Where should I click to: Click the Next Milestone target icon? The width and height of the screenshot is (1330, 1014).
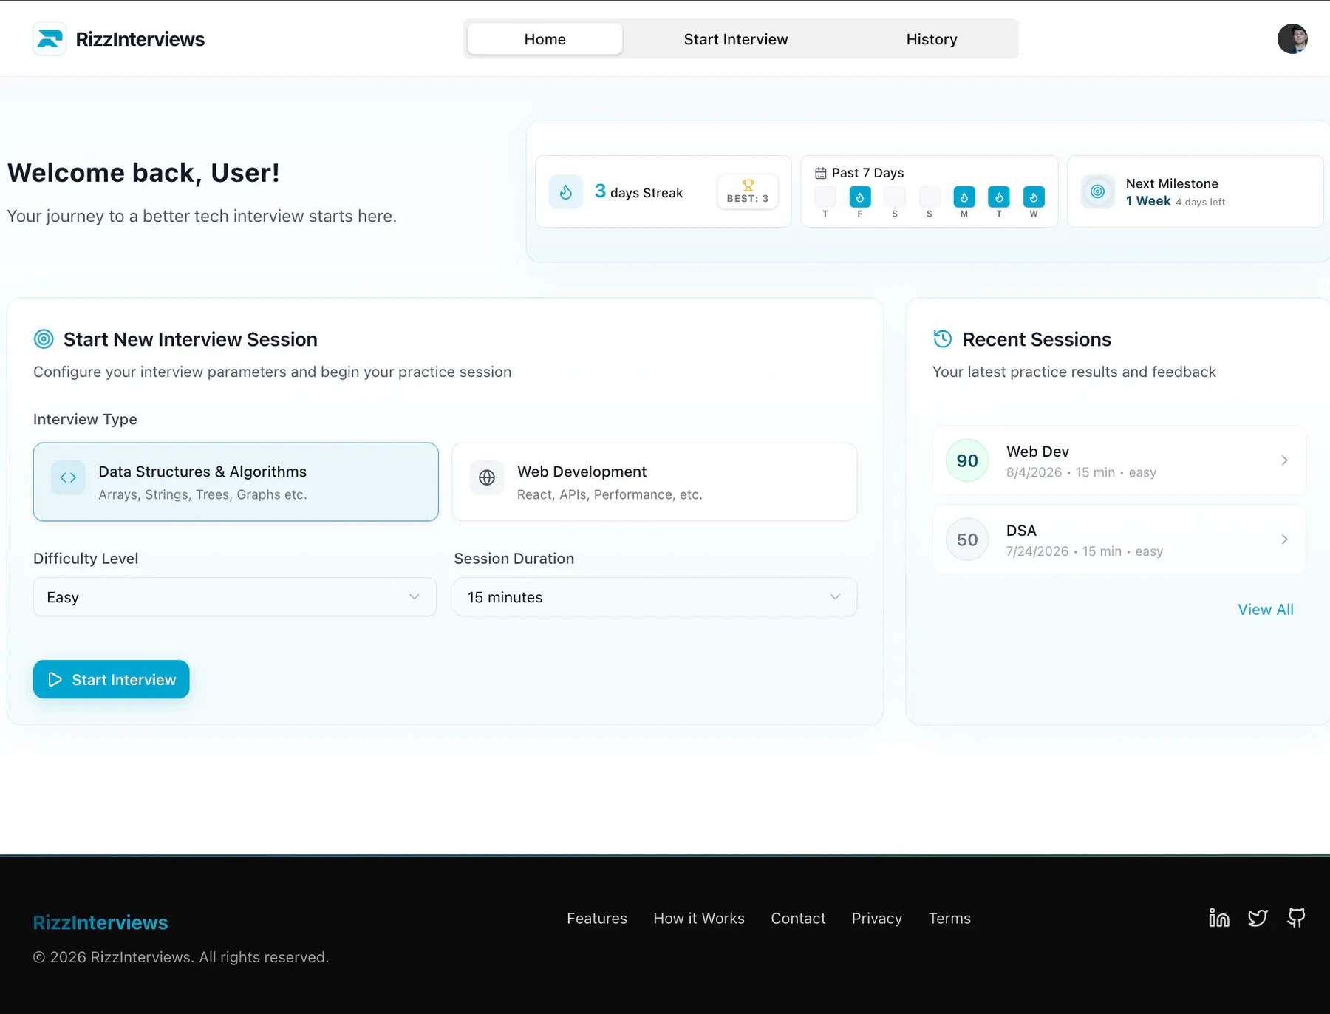[x=1098, y=191]
